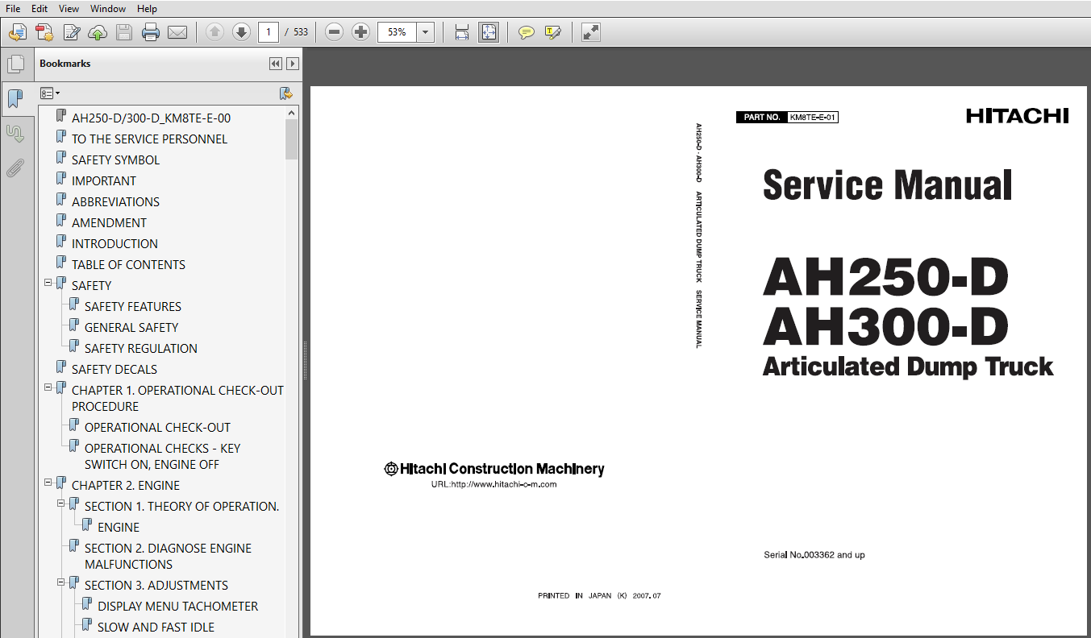Image resolution: width=1091 pixels, height=638 pixels.
Task: Select the INTRODUCTION bookmark
Action: pos(115,244)
